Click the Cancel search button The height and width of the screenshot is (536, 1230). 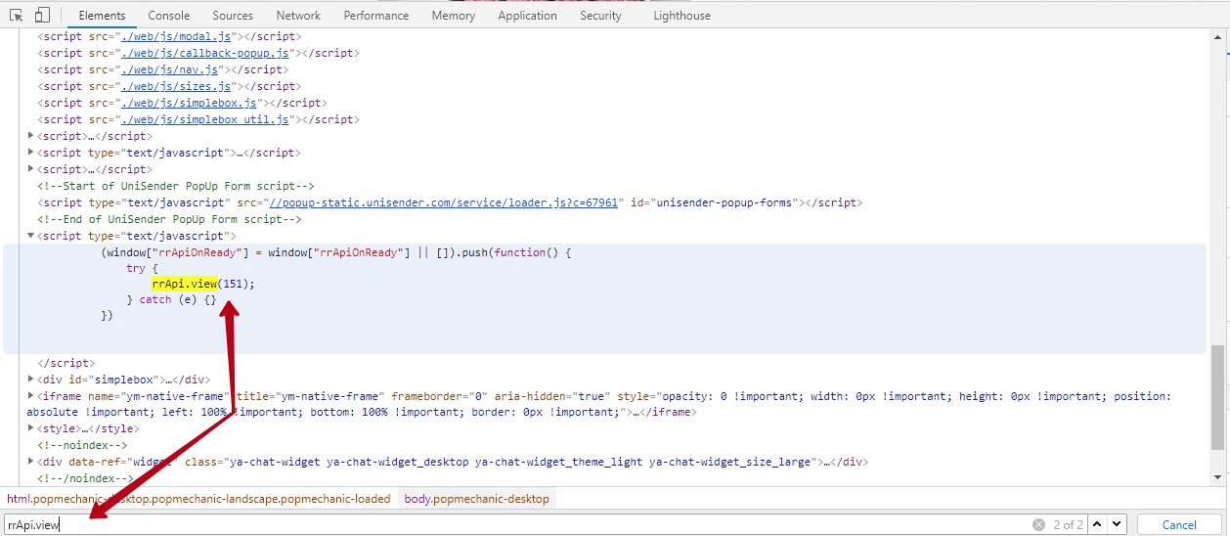coord(1179,525)
